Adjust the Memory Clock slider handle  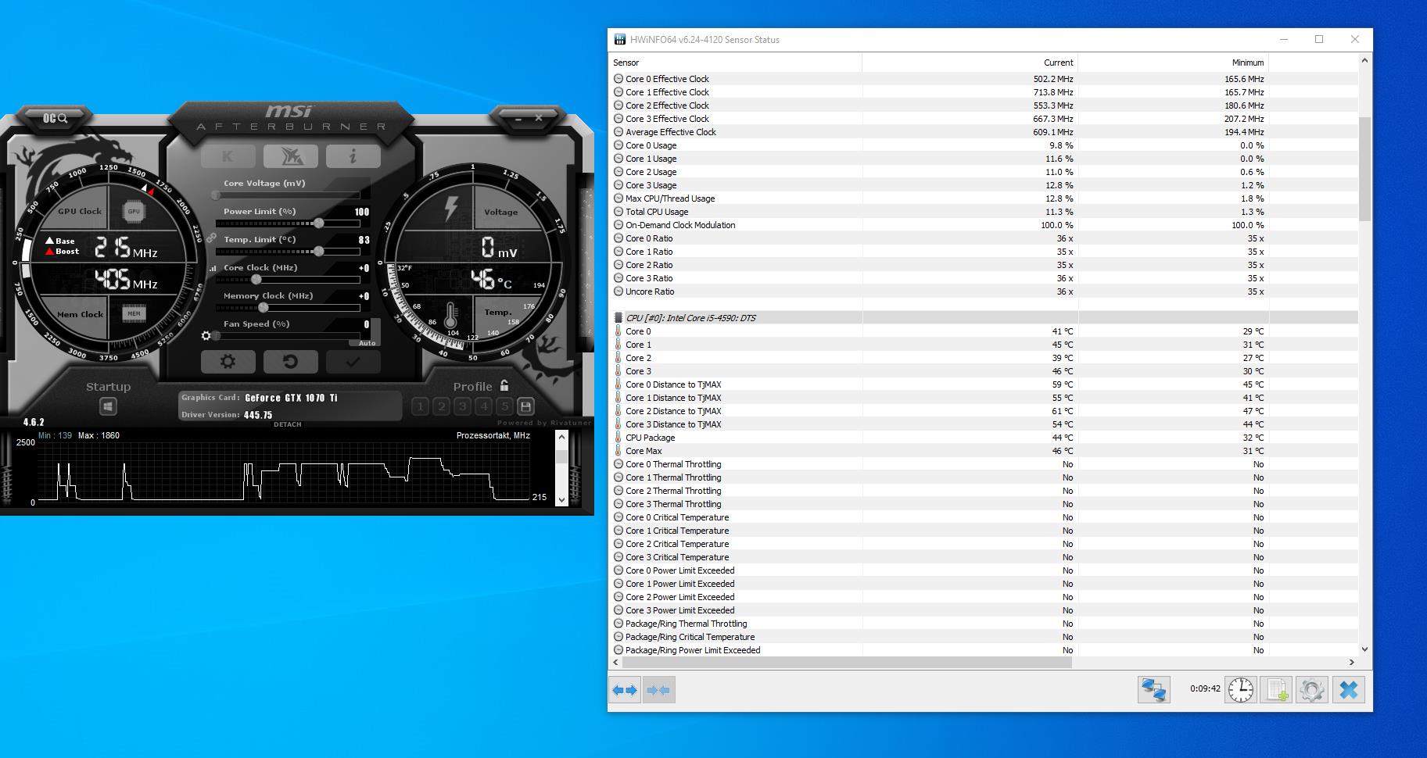[264, 307]
